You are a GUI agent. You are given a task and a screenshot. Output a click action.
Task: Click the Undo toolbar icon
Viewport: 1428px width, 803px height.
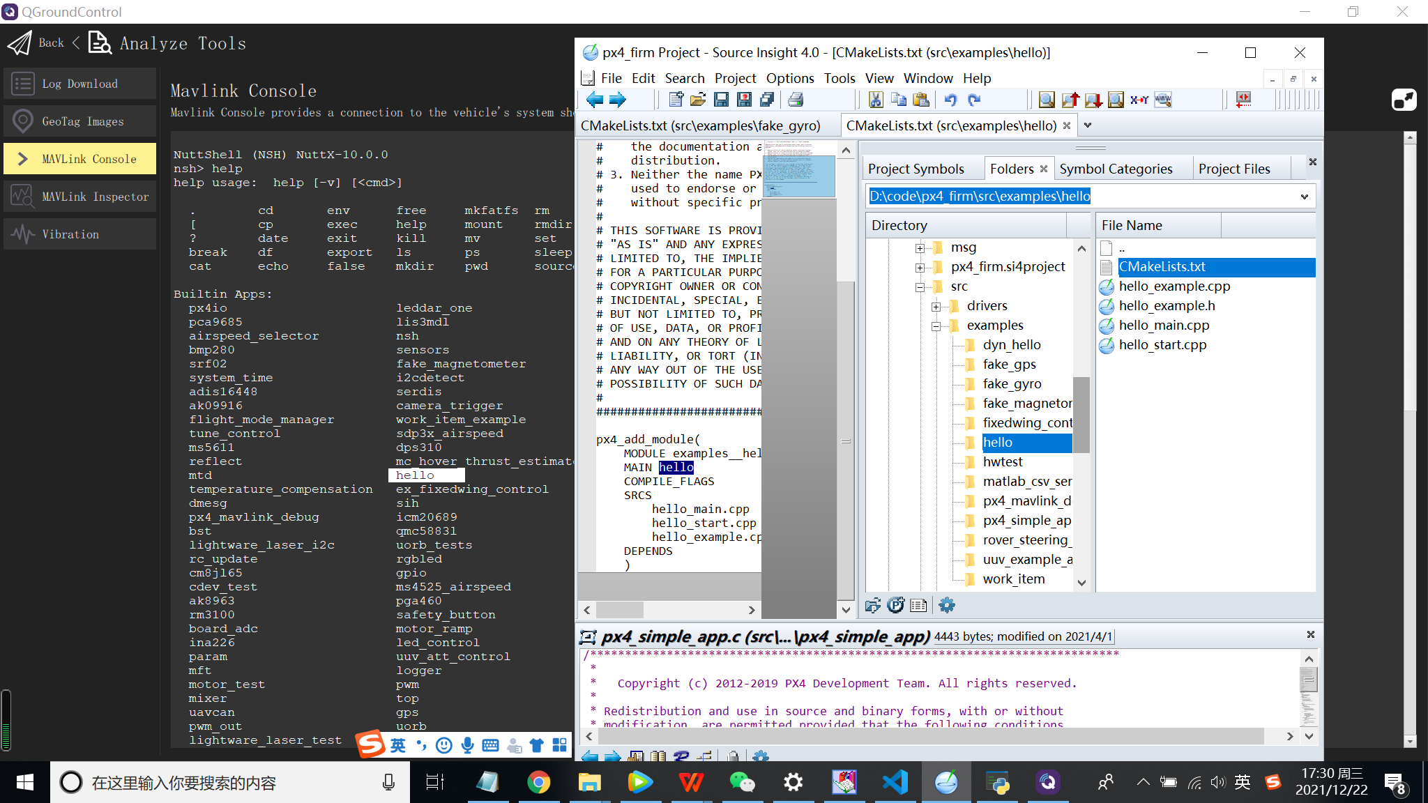coord(950,100)
